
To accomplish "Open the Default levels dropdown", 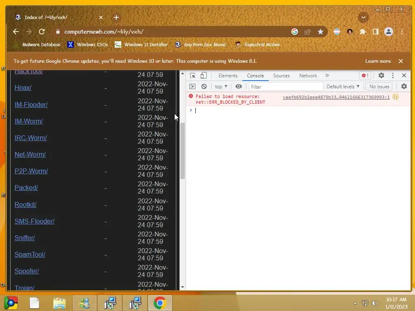I will click(343, 87).
